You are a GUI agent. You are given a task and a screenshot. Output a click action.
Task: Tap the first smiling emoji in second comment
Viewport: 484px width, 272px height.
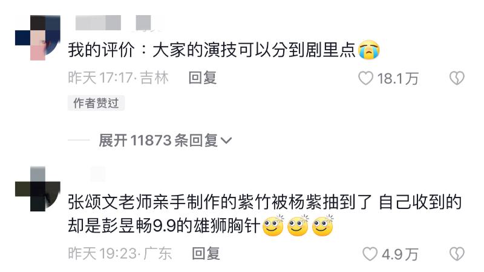[273, 225]
